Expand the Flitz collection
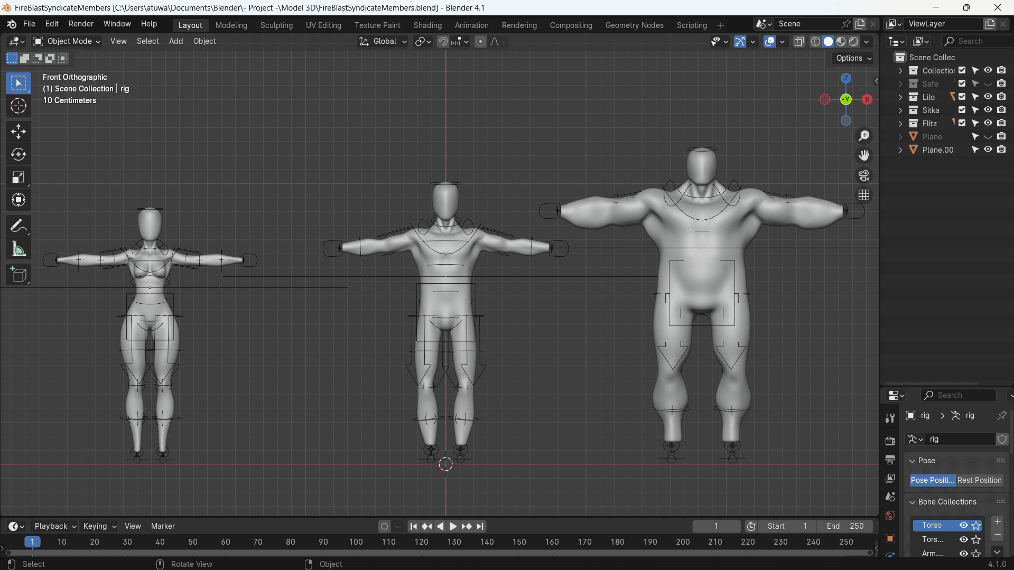The image size is (1014, 570). click(x=900, y=124)
